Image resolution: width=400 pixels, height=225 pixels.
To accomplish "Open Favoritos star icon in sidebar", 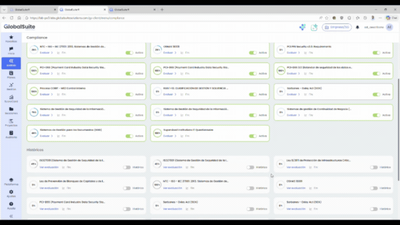I will [x=11, y=38].
